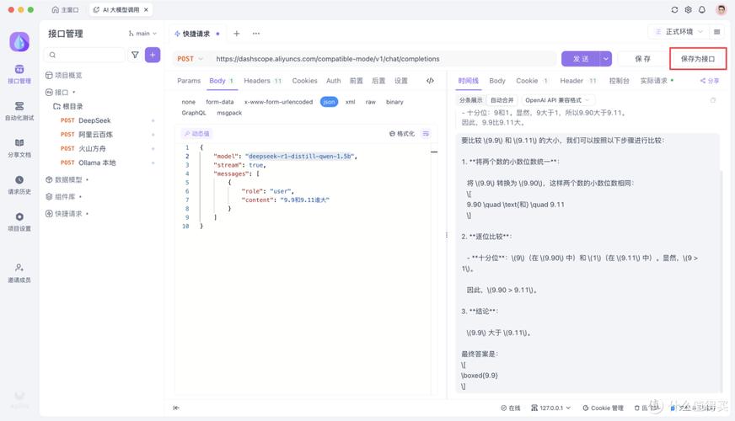Open the response Body tab

point(496,81)
